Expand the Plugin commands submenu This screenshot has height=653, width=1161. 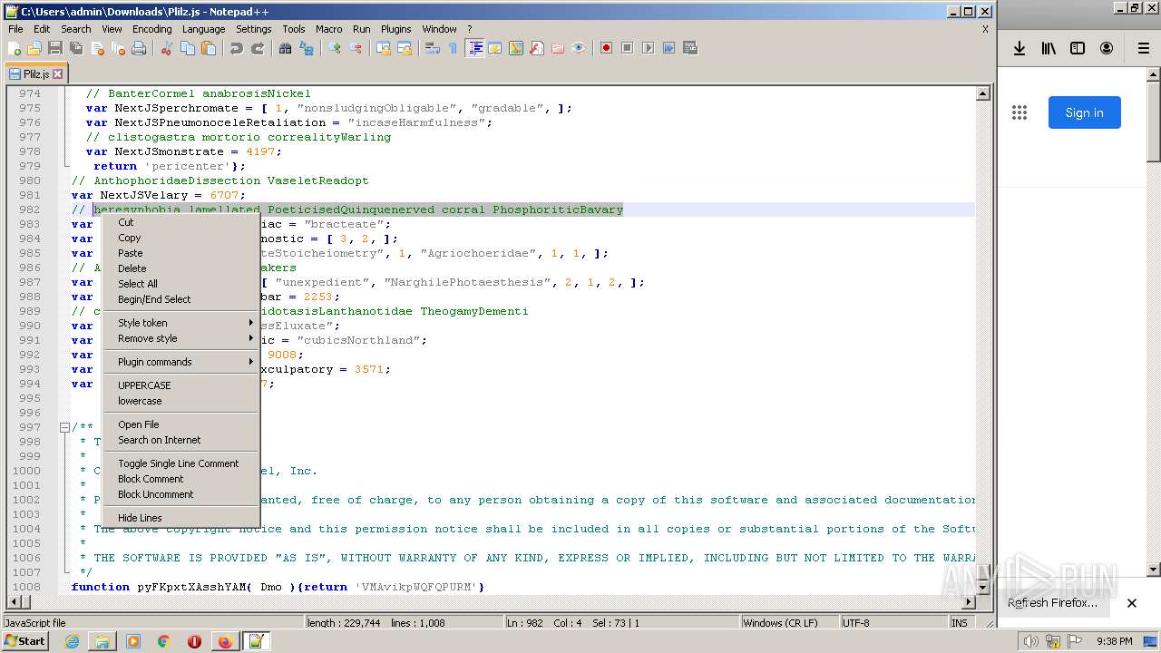click(180, 362)
